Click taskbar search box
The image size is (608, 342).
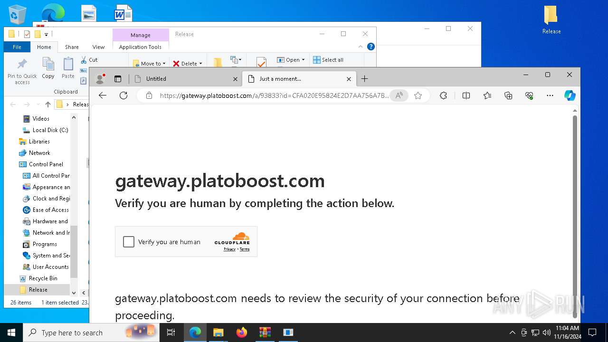92,332
